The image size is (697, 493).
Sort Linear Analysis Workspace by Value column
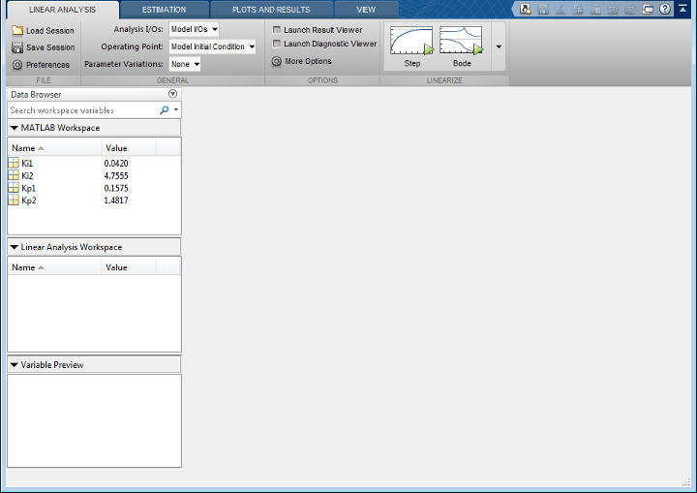tap(129, 267)
